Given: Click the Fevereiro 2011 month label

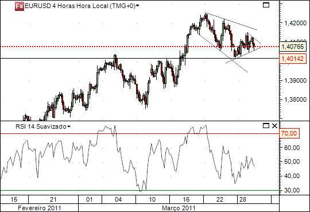Looking at the screenshot, I should [40, 208].
